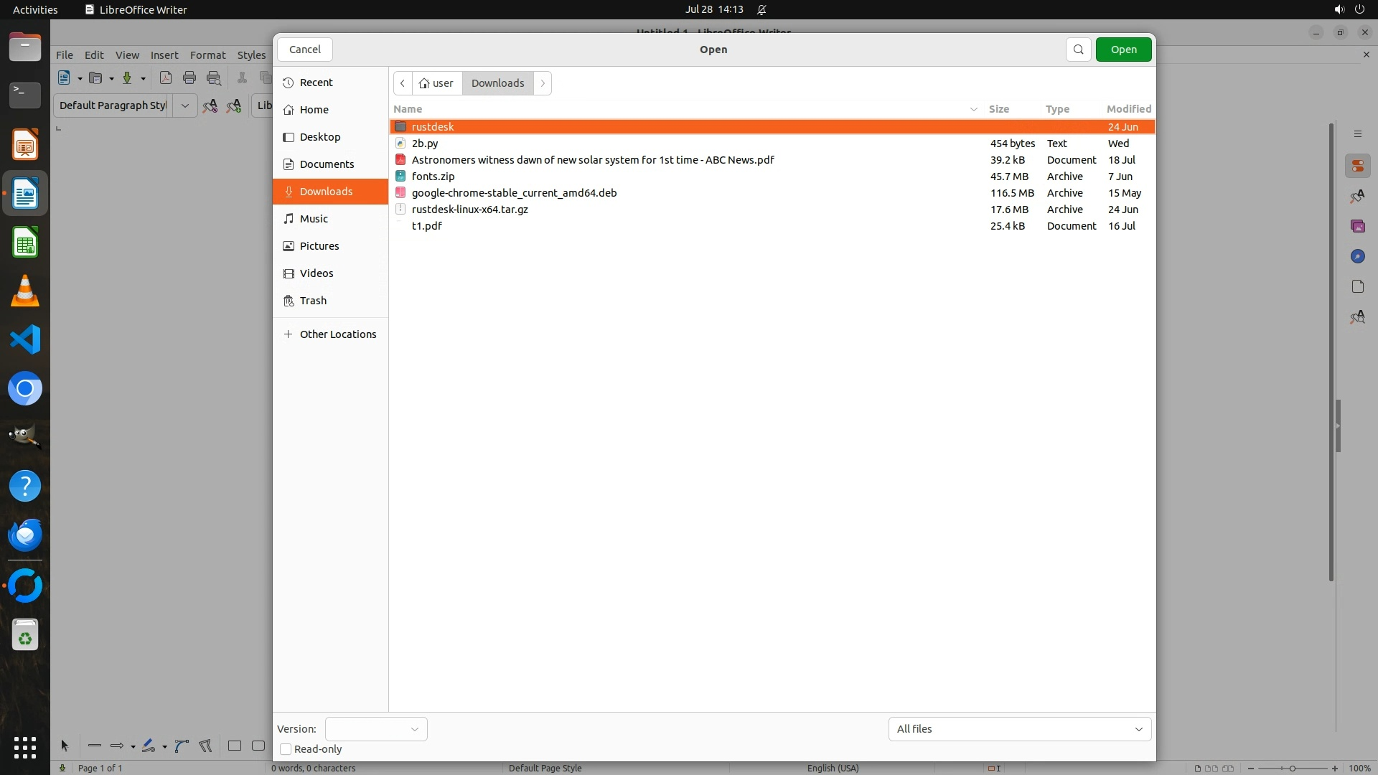Click the Export as PDF toolbar icon
This screenshot has height=775, width=1378.
(x=165, y=78)
